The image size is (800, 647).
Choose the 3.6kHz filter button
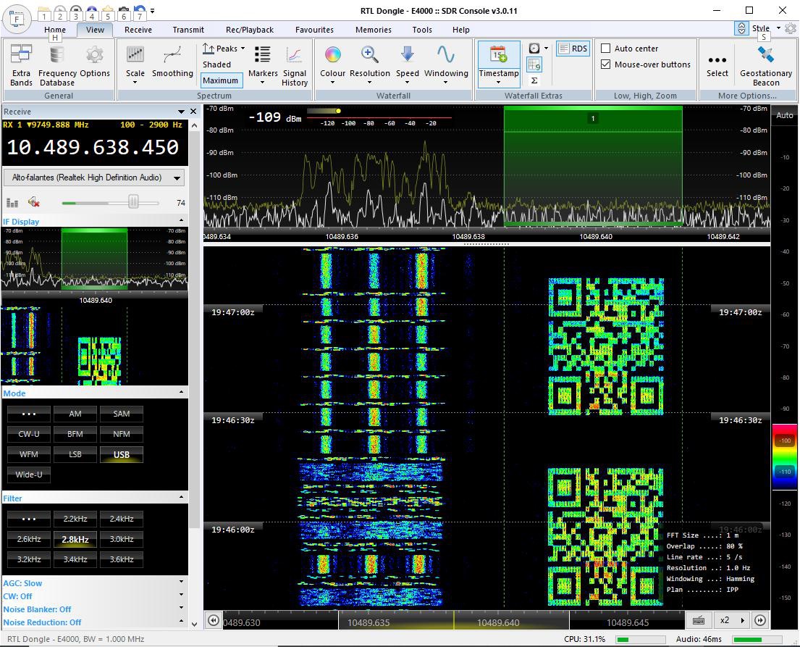click(122, 559)
